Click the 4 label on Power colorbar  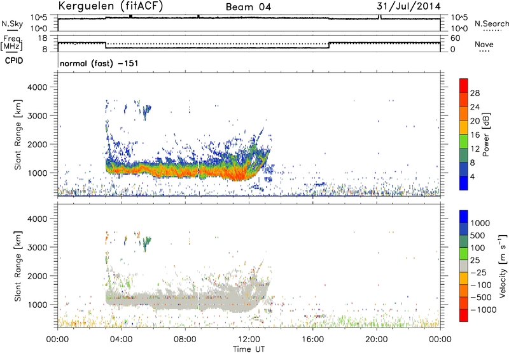[x=473, y=176]
